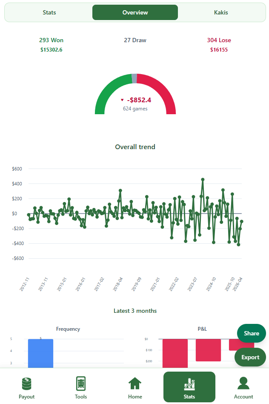
Task: Click the -$600 y-axis label
Action: pyautogui.click(x=18, y=258)
